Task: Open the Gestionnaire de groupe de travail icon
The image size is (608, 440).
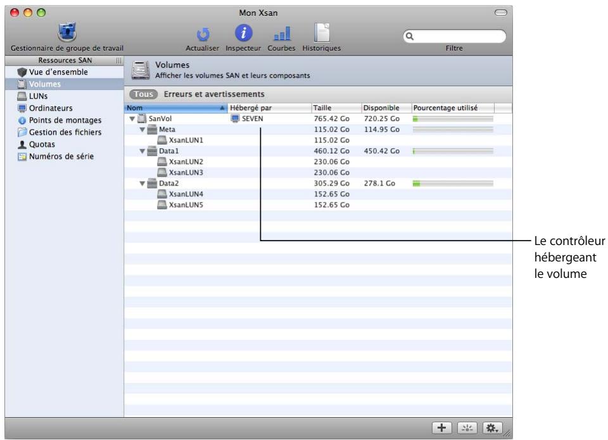Action: click(x=66, y=32)
